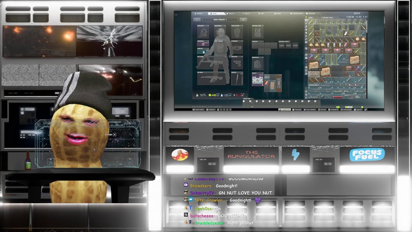The height and width of the screenshot is (232, 412).
Task: Open the Messenger
Action: click(346, 110)
